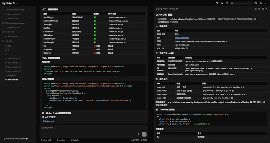Viewport: 270px width, 143px height.
Task: Open folder icon in file preview header
Action: [x=259, y=9]
